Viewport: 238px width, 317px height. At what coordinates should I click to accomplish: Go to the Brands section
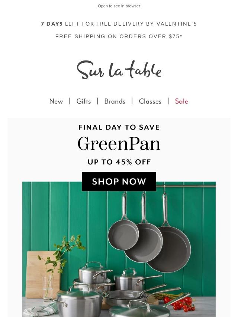(x=115, y=101)
